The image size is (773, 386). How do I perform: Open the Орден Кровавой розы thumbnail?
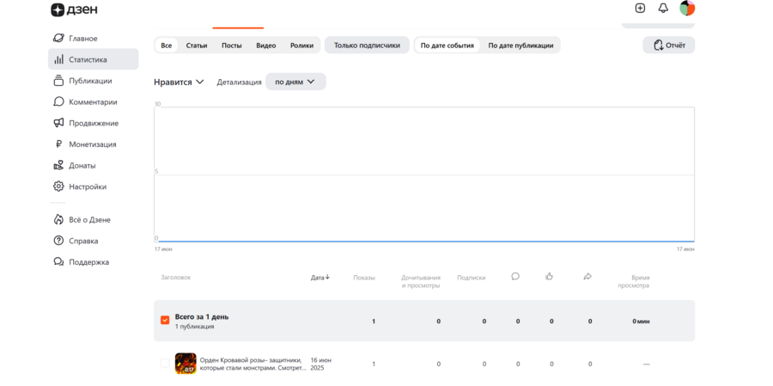tap(186, 364)
